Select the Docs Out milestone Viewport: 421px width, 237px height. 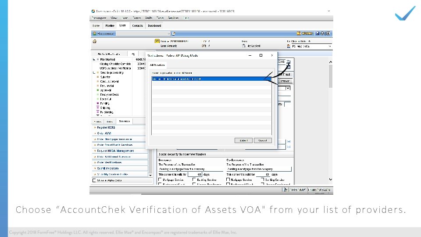pyautogui.click(x=106, y=99)
